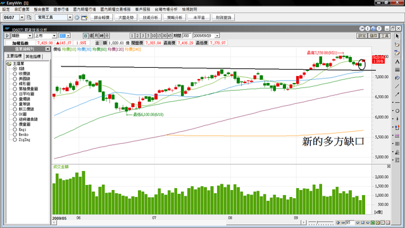Open the 證券行情 menu

point(61,9)
